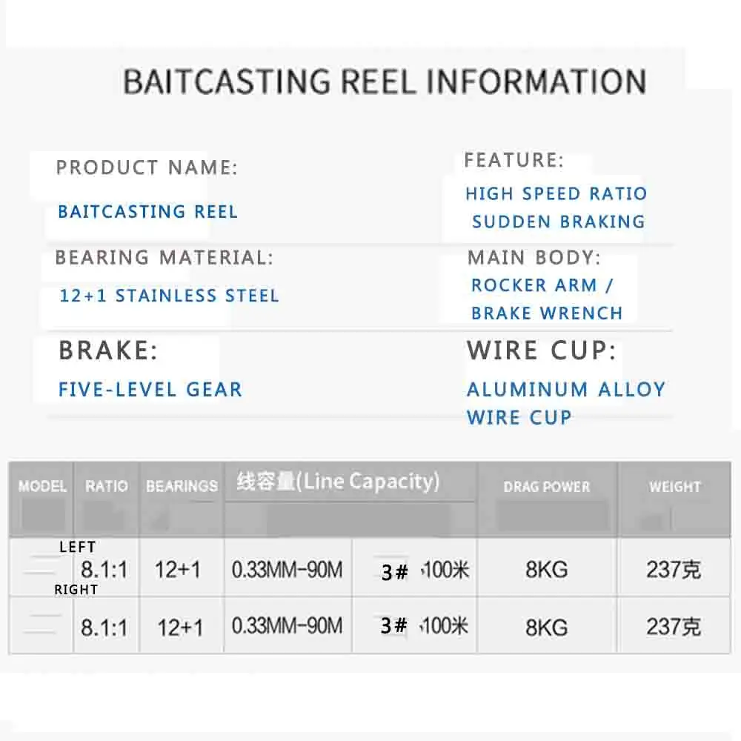Click HIGH SPEED RATIO feature text

(x=556, y=193)
